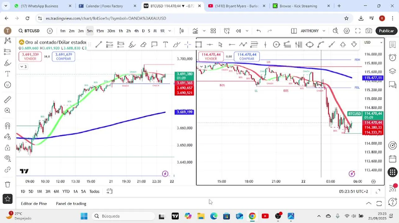Expand the indicators favorites dropdown arrow
The image size is (399, 223).
204,31
